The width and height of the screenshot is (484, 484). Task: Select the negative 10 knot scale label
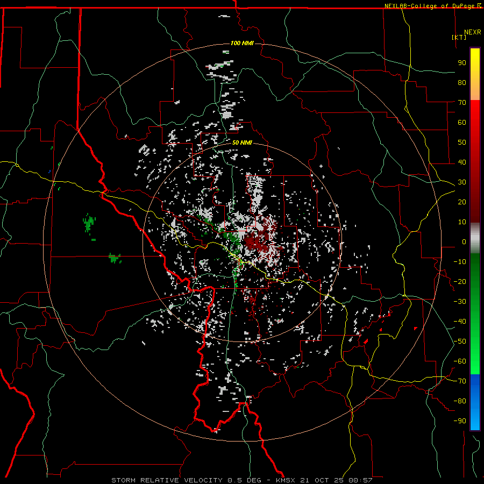[460, 262]
